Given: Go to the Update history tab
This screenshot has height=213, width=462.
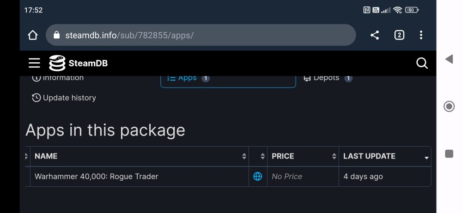Looking at the screenshot, I should (x=64, y=98).
